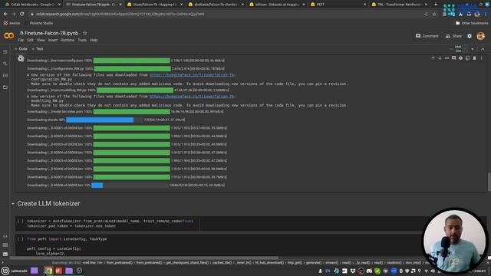Open the table of contents sidebar panel
491x276 pixels.
5,52
